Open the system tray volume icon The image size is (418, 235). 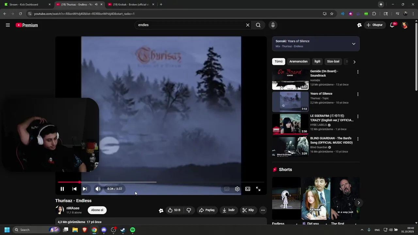pos(391,230)
